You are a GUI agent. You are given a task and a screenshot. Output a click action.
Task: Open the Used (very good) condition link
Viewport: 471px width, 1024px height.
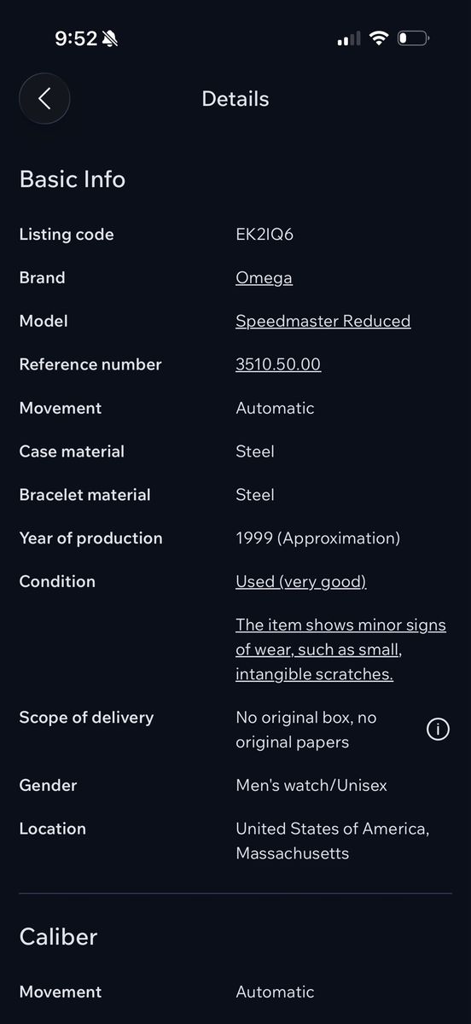pyautogui.click(x=300, y=581)
